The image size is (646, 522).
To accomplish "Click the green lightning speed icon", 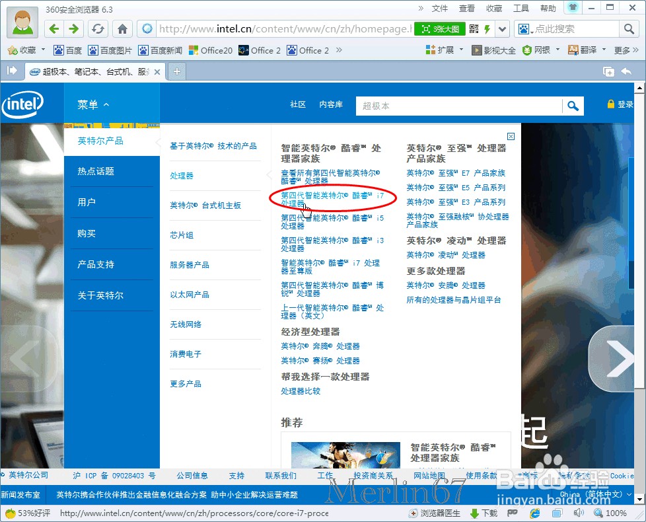I will (x=487, y=29).
